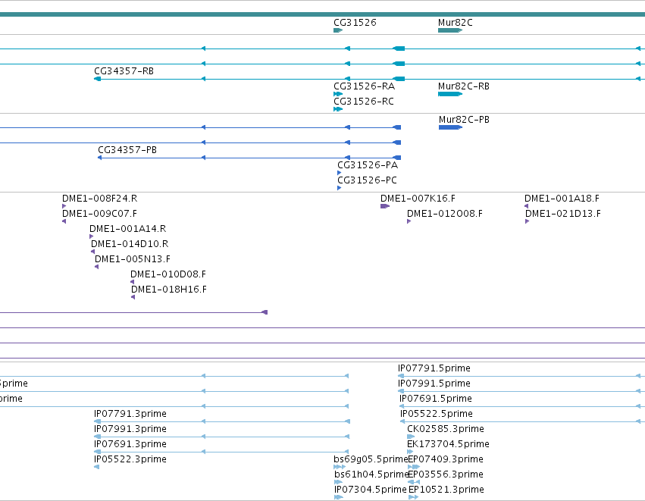Click the DME1-007K16.F purple arrow glyph
The width and height of the screenshot is (645, 501).
point(385,206)
